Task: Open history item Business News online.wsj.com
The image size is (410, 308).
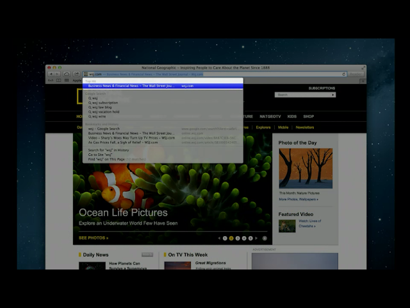Action: pos(163,133)
